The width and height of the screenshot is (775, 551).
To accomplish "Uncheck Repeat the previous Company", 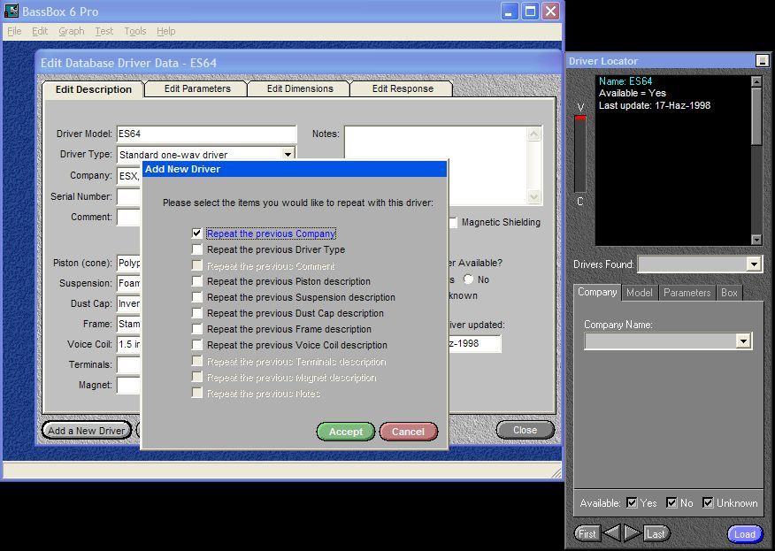I will coord(197,233).
